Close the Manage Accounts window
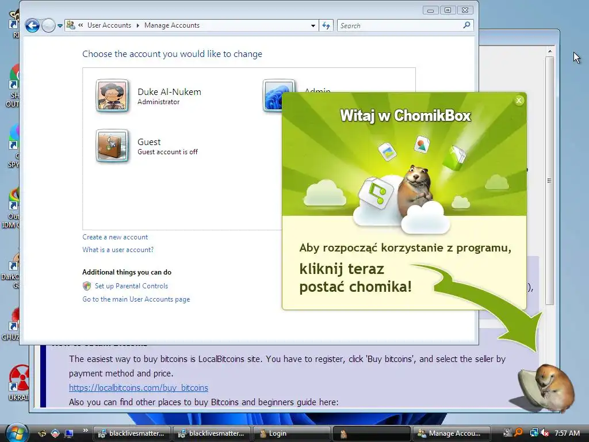589x442 pixels. 465,10
